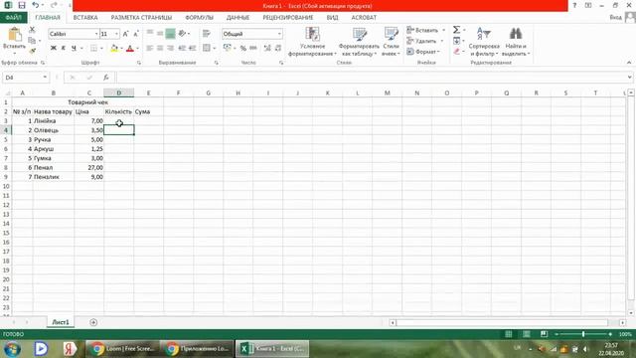Click the decrease indent icon
Image resolution: width=636 pixels, height=358 pixels.
click(182, 48)
